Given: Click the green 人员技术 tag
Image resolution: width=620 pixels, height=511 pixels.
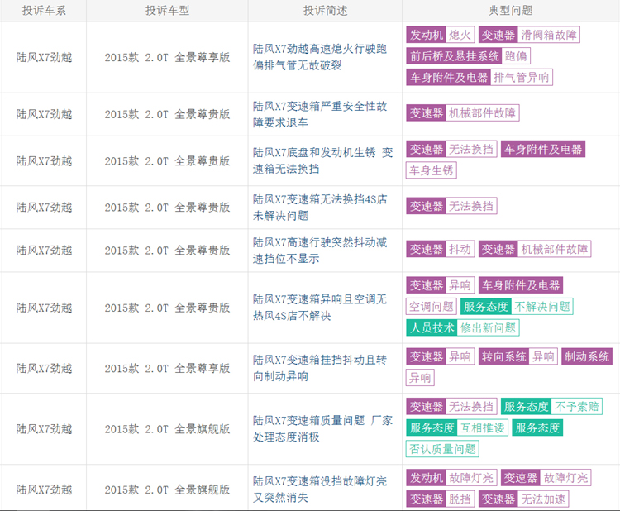Looking at the screenshot, I should (x=432, y=327).
